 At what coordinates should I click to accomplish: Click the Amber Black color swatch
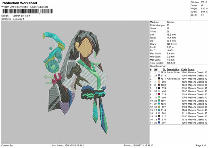point(159,79)
